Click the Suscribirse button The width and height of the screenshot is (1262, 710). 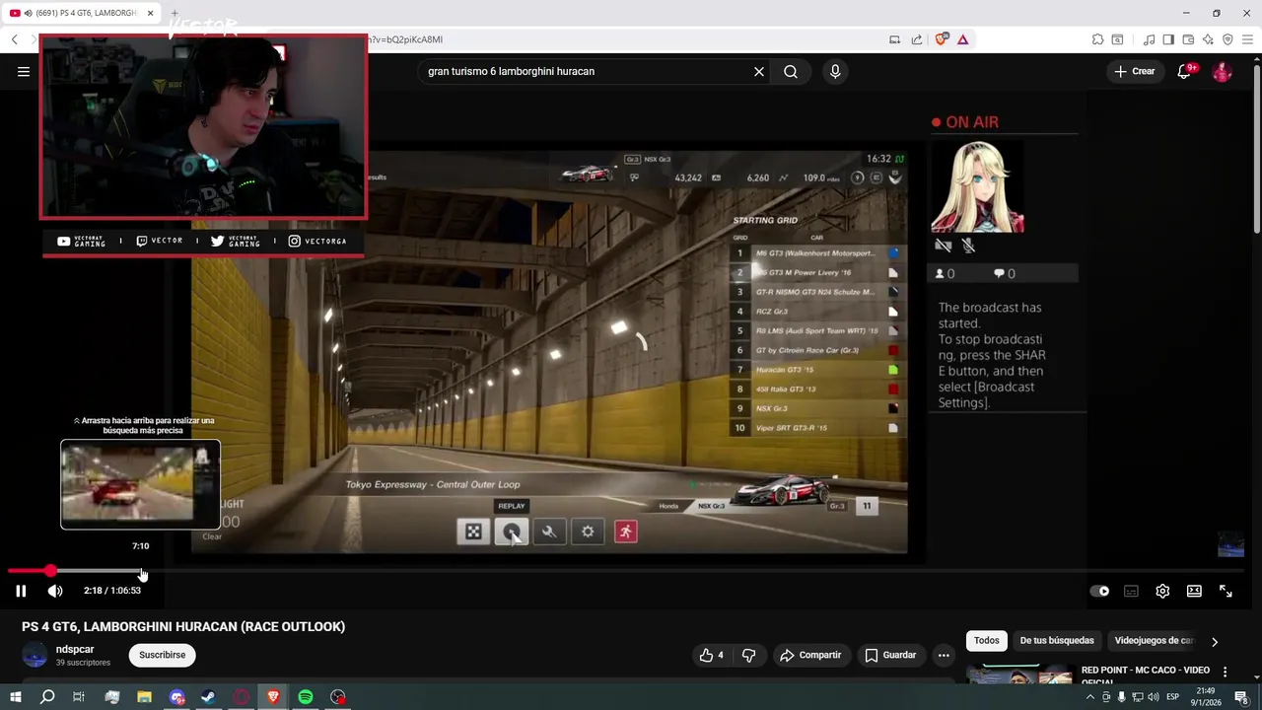(162, 655)
